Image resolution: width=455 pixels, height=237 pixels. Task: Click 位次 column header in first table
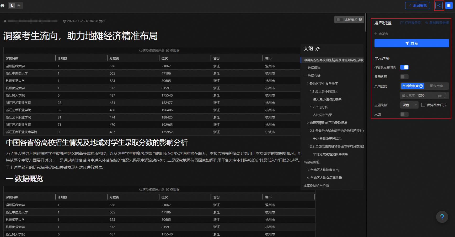pyautogui.click(x=165, y=58)
